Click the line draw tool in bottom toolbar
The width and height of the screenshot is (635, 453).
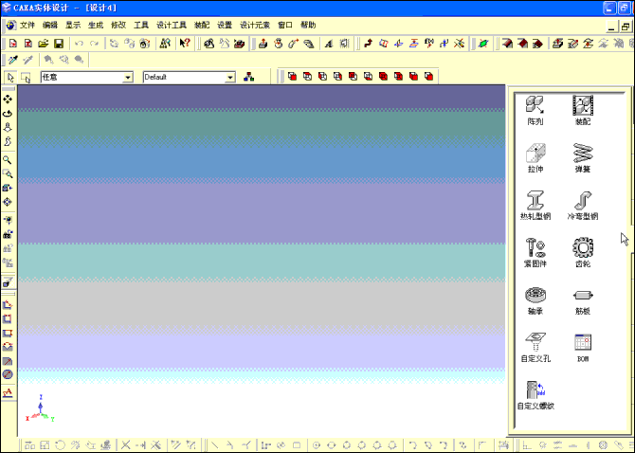tap(214, 445)
